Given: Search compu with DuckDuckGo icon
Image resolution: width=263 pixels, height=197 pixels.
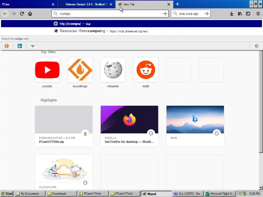Looking at the screenshot, I should [6, 46].
